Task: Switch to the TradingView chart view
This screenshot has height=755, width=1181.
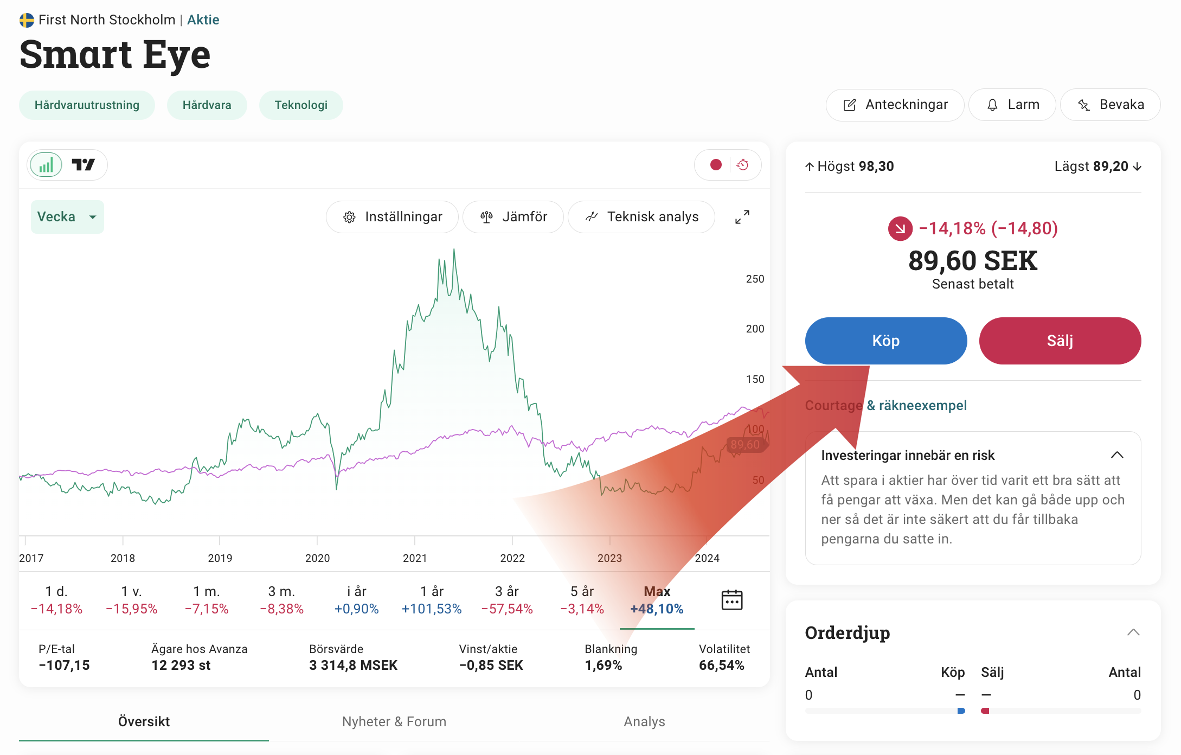Action: tap(84, 165)
